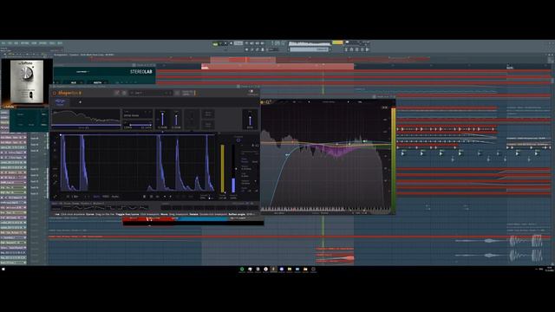Viewport: 555px width, 312px height.
Task: Click the ShaperBox logo
Action: coord(69,93)
